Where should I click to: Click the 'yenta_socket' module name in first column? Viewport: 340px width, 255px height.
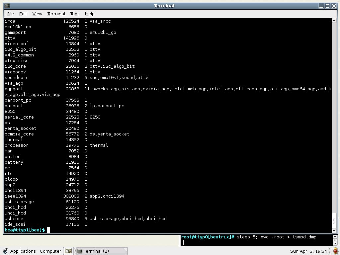point(20,128)
